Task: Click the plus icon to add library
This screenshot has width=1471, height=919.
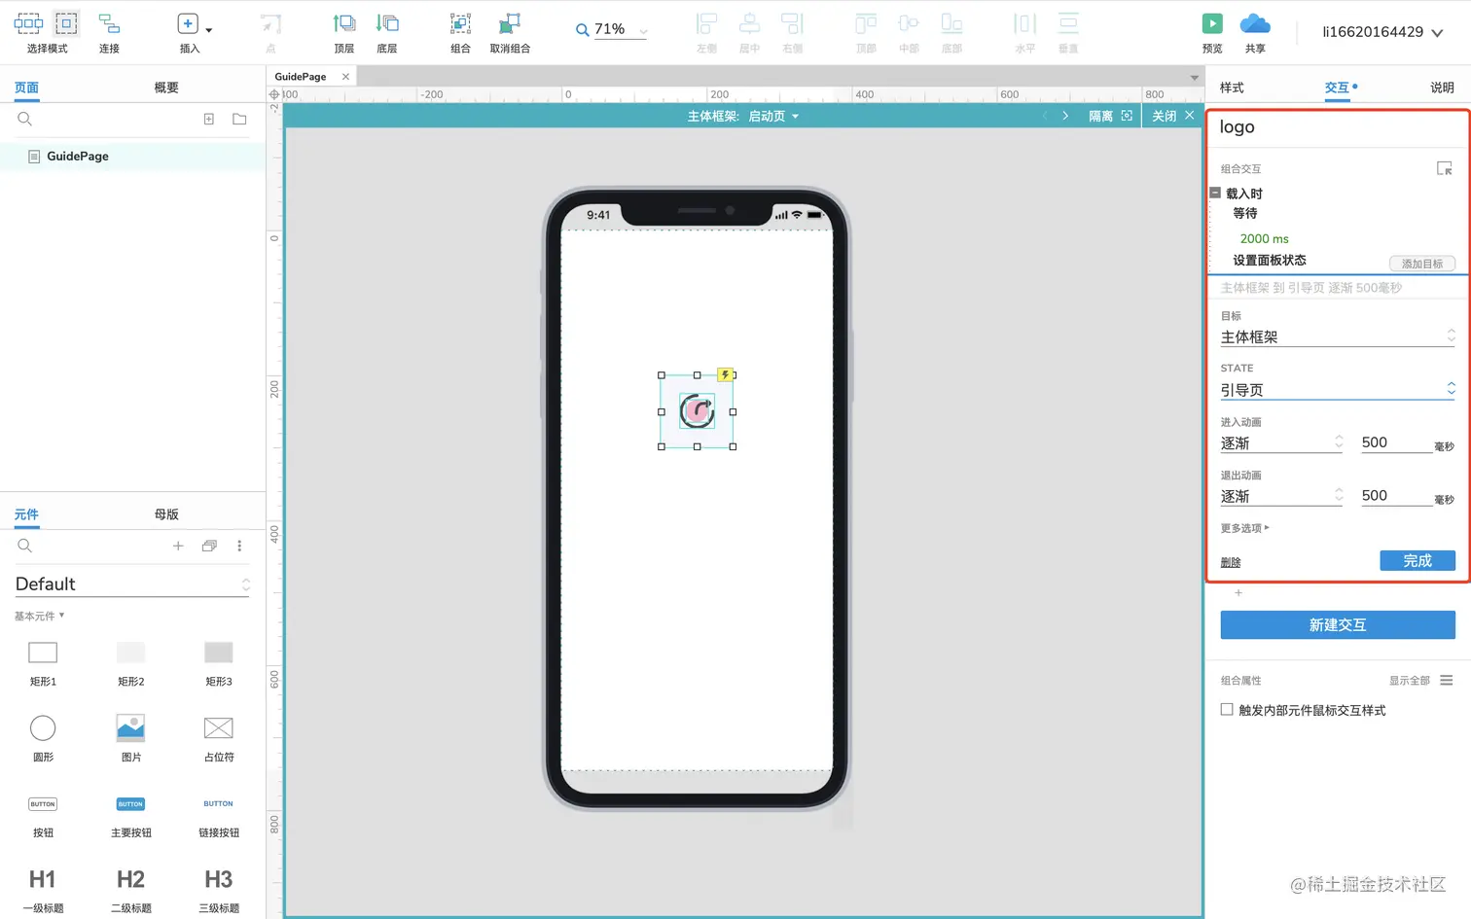Action: pos(178,546)
